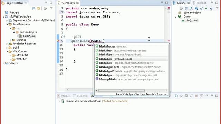Collapse All in Outline toolbar
This screenshot has width=221, height=124.
coord(186,8)
